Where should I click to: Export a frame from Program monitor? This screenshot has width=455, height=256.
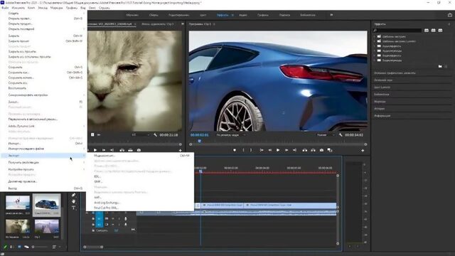pyautogui.click(x=321, y=150)
